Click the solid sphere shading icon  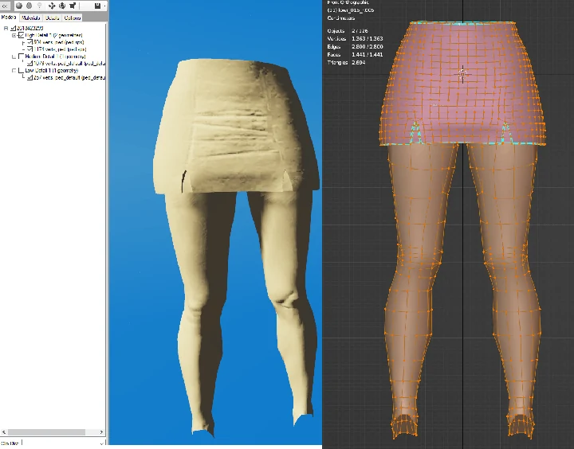[x=19, y=6]
